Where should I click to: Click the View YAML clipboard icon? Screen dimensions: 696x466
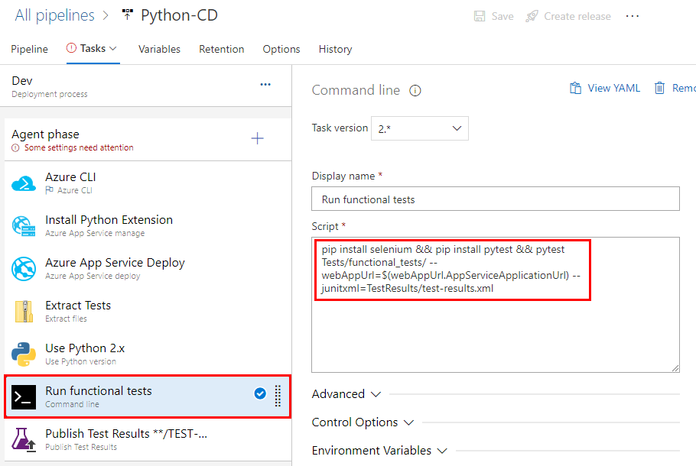tap(575, 88)
